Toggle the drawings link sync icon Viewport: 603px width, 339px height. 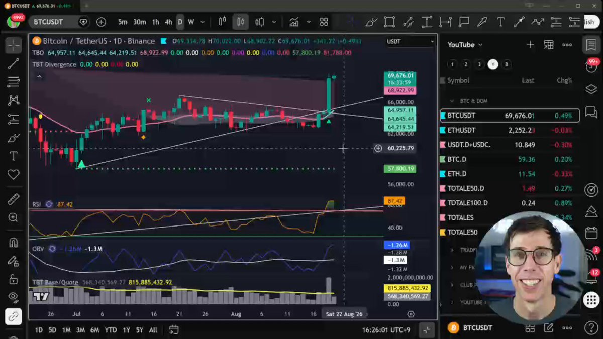tap(13, 316)
